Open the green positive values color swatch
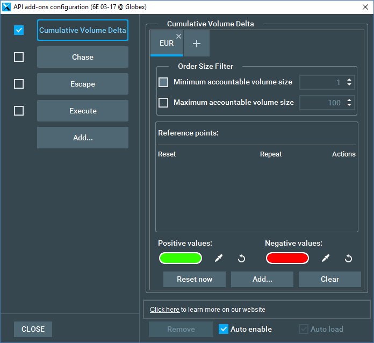This screenshot has width=374, height=343. tap(181, 258)
